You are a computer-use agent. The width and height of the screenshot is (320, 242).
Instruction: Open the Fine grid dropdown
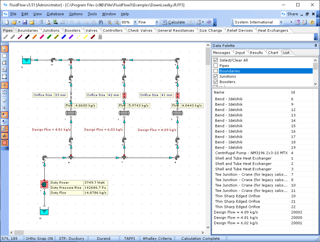(157, 22)
